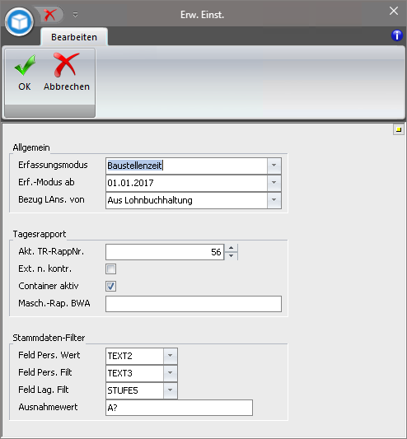Click the small red X quick-access icon

tap(49, 15)
